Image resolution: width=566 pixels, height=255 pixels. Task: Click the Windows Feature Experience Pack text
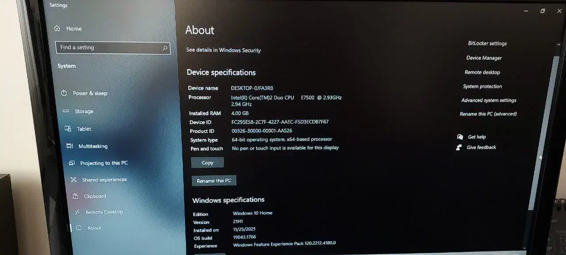(284, 244)
